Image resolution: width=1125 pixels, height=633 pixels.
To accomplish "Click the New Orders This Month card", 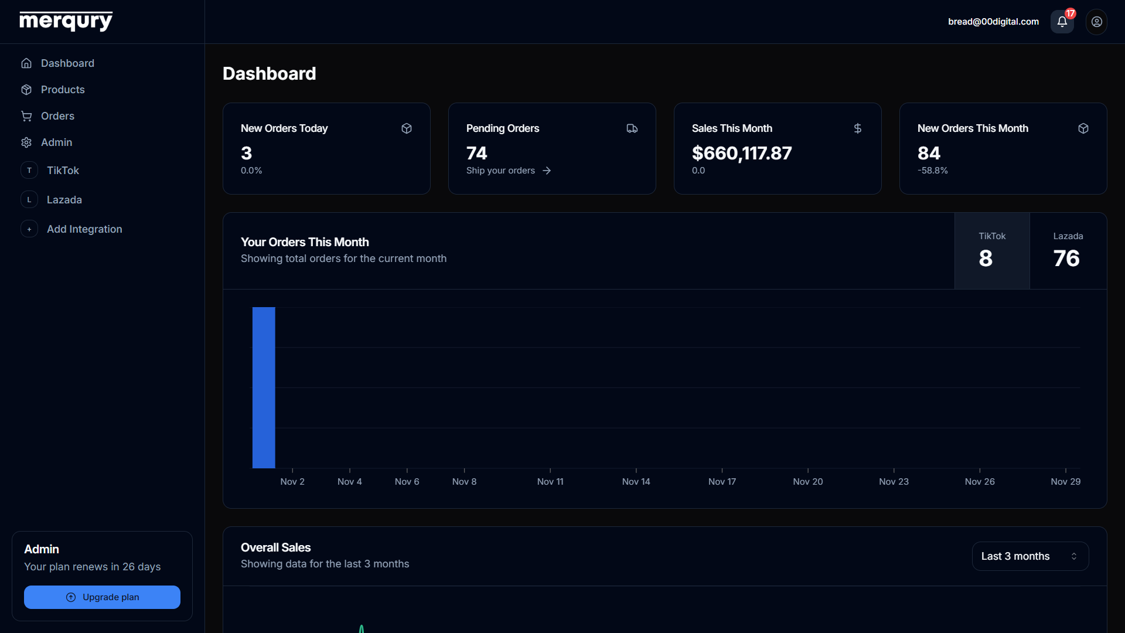I will click(x=1003, y=148).
